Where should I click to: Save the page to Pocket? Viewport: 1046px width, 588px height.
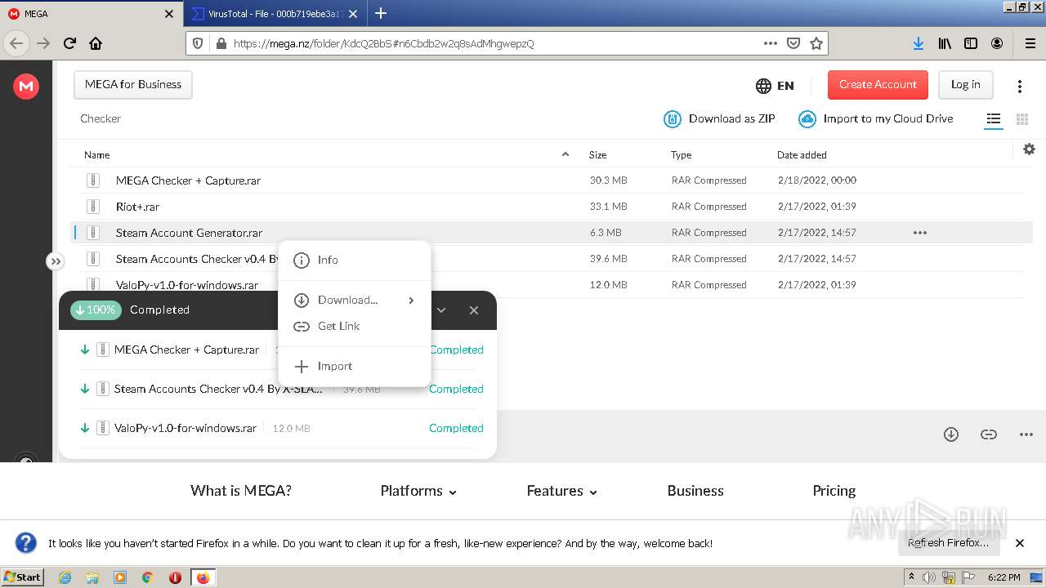pyautogui.click(x=793, y=43)
